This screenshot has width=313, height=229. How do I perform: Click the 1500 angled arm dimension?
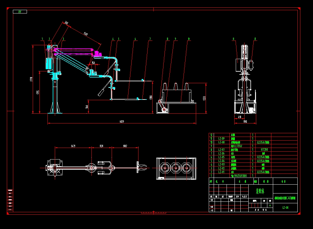(x=86, y=34)
